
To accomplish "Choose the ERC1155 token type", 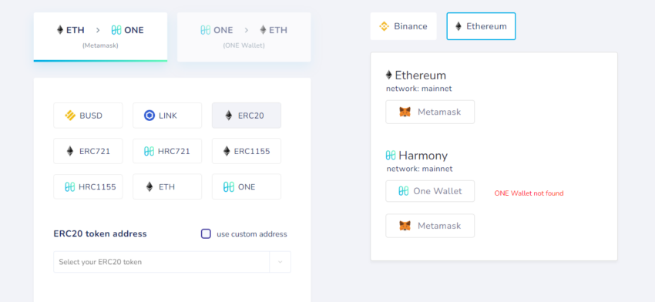I will pos(247,151).
